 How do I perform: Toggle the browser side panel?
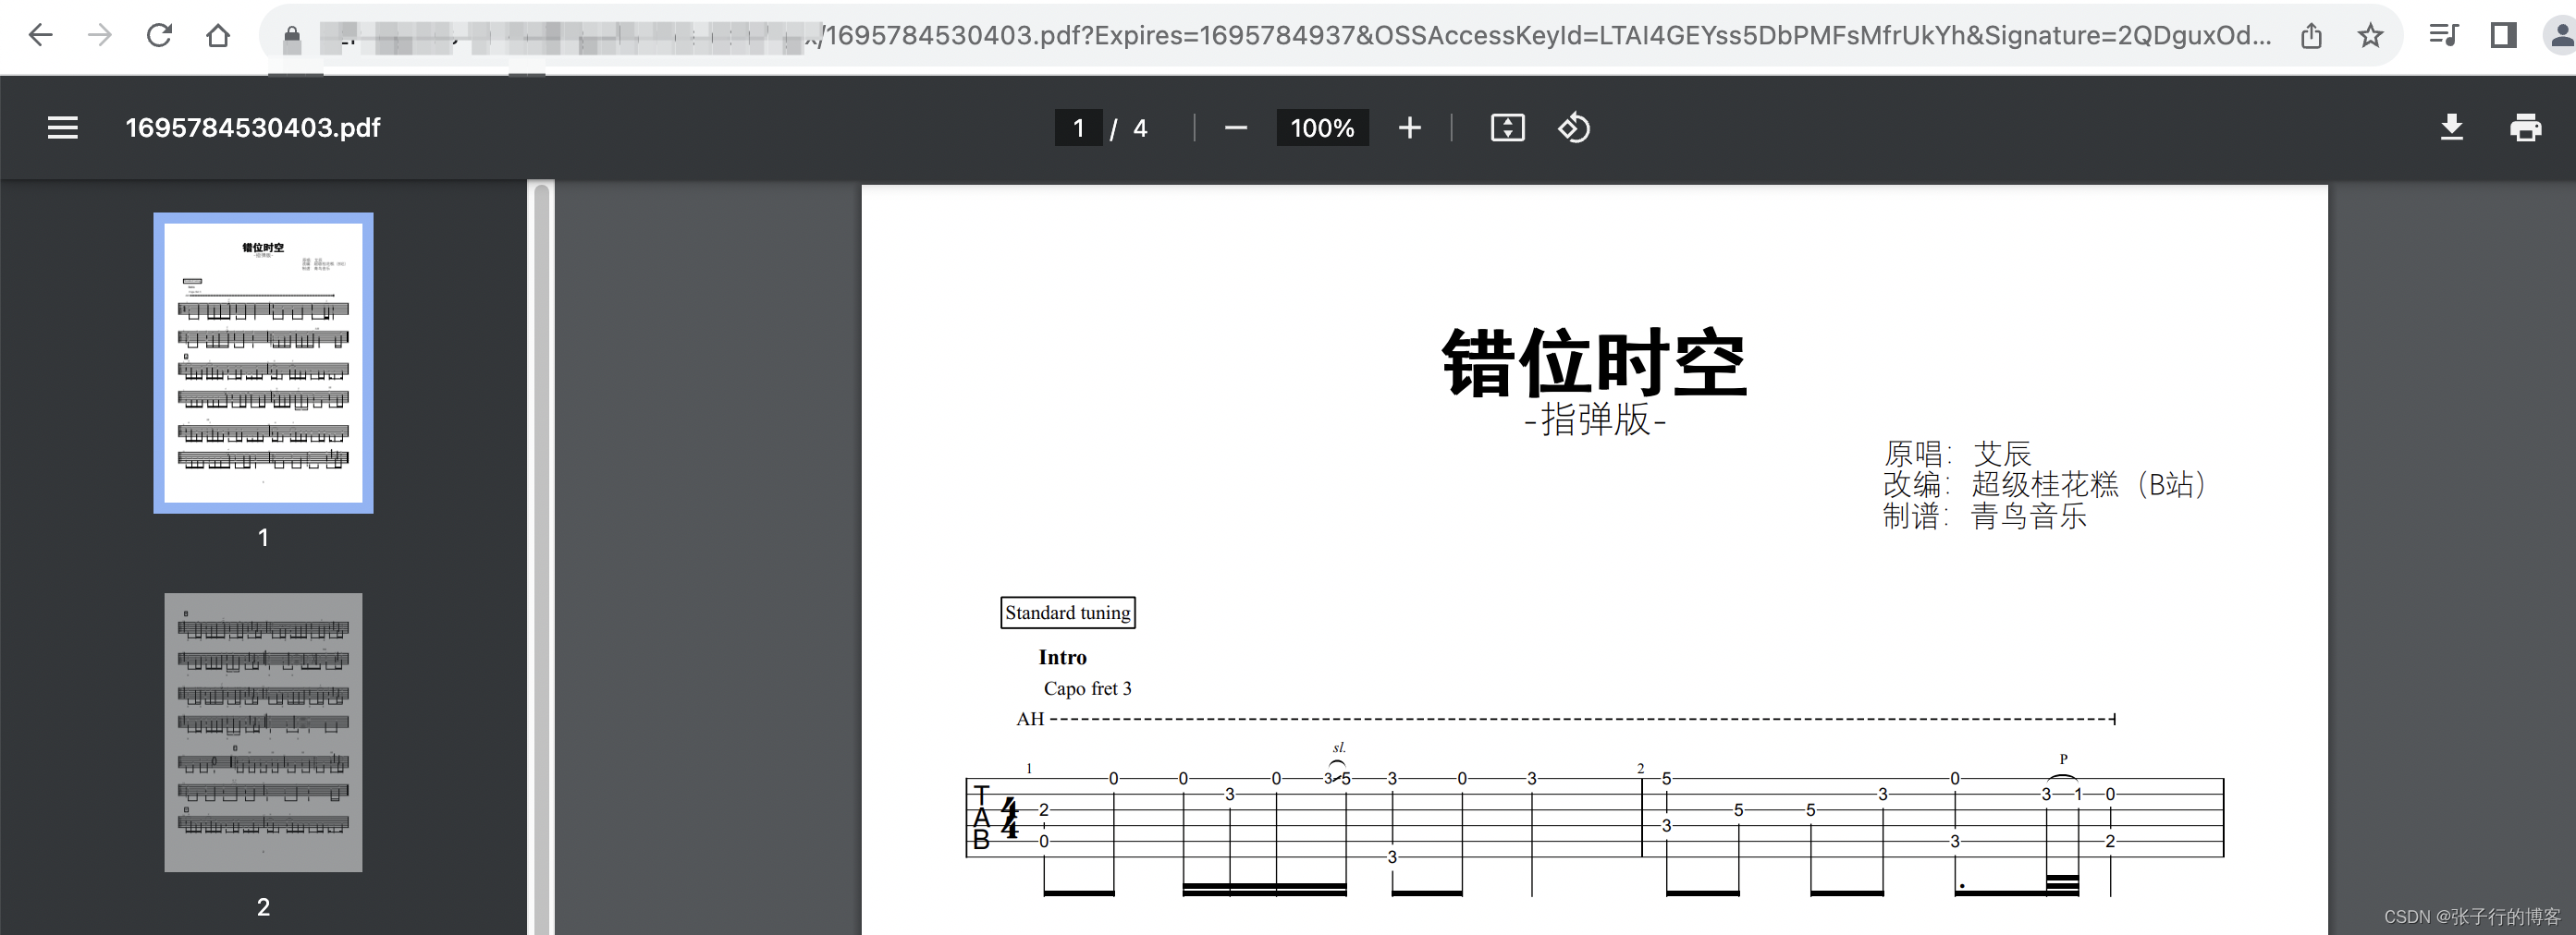point(2503,36)
